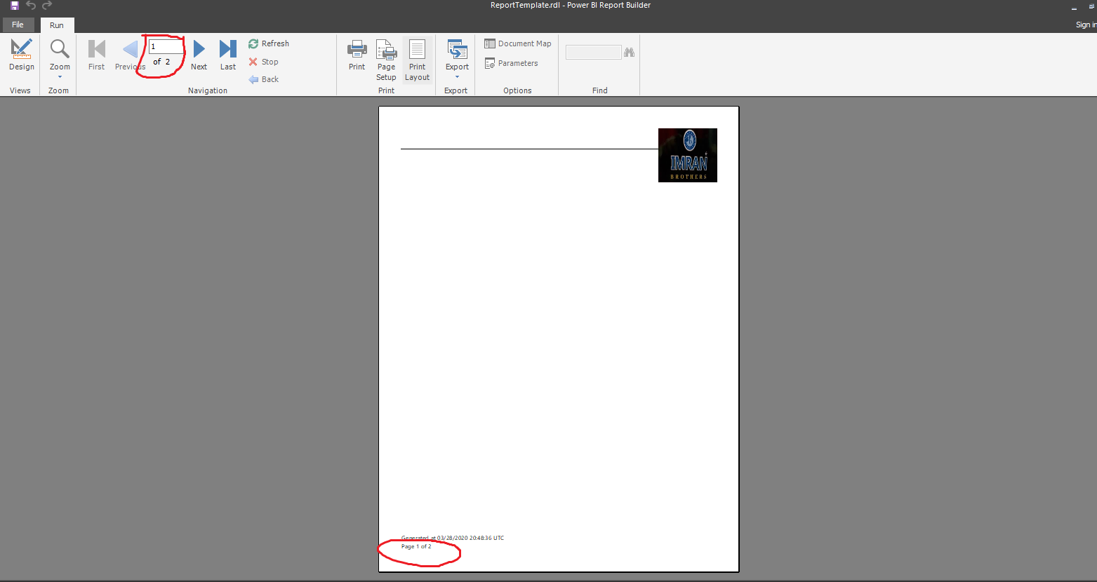Image resolution: width=1097 pixels, height=582 pixels.
Task: Click the Find text box
Action: tap(594, 53)
